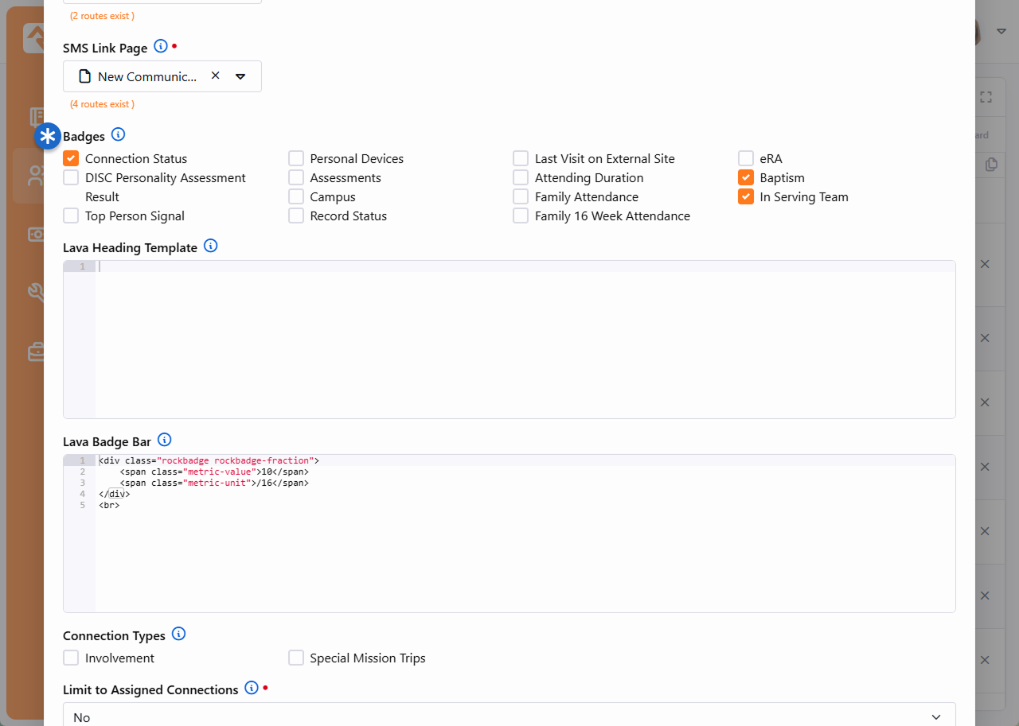Clear the SMS Link Page selection
This screenshot has width=1019, height=726.
pos(215,76)
